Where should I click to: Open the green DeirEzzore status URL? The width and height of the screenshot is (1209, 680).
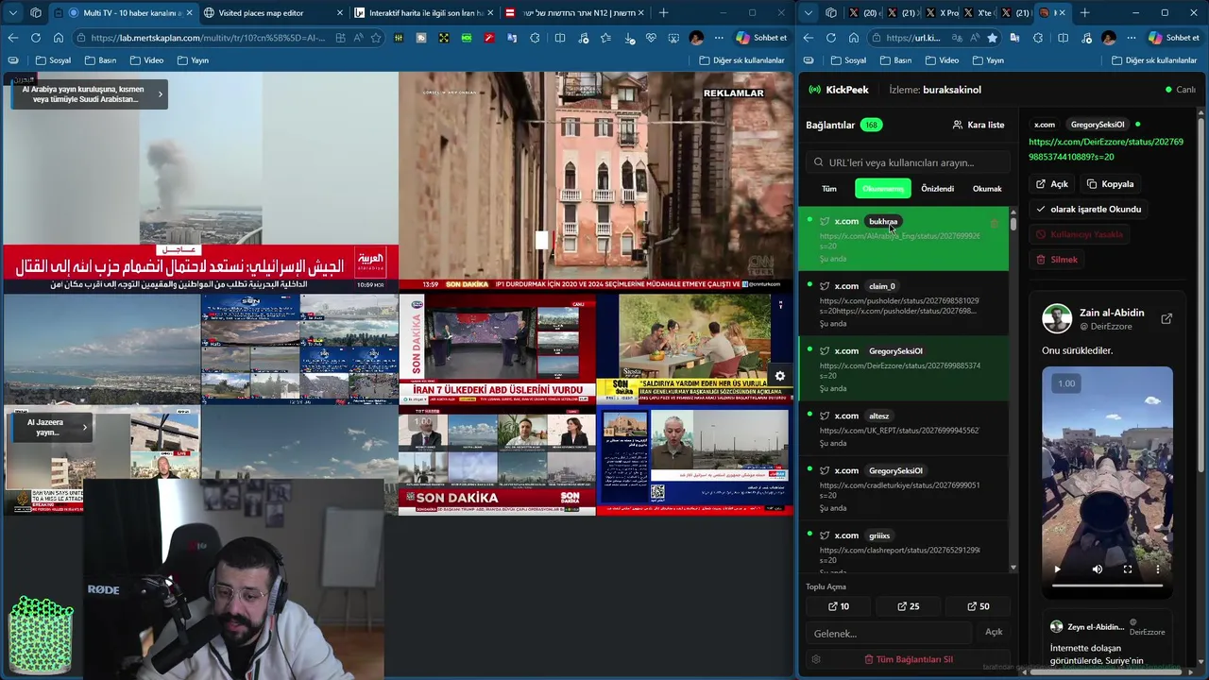pos(1105,149)
